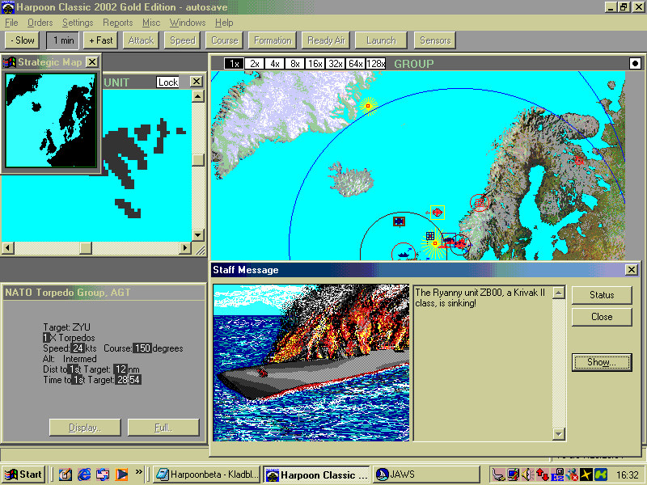
Task: Click the yellow star tray icon
Action: pyautogui.click(x=586, y=474)
